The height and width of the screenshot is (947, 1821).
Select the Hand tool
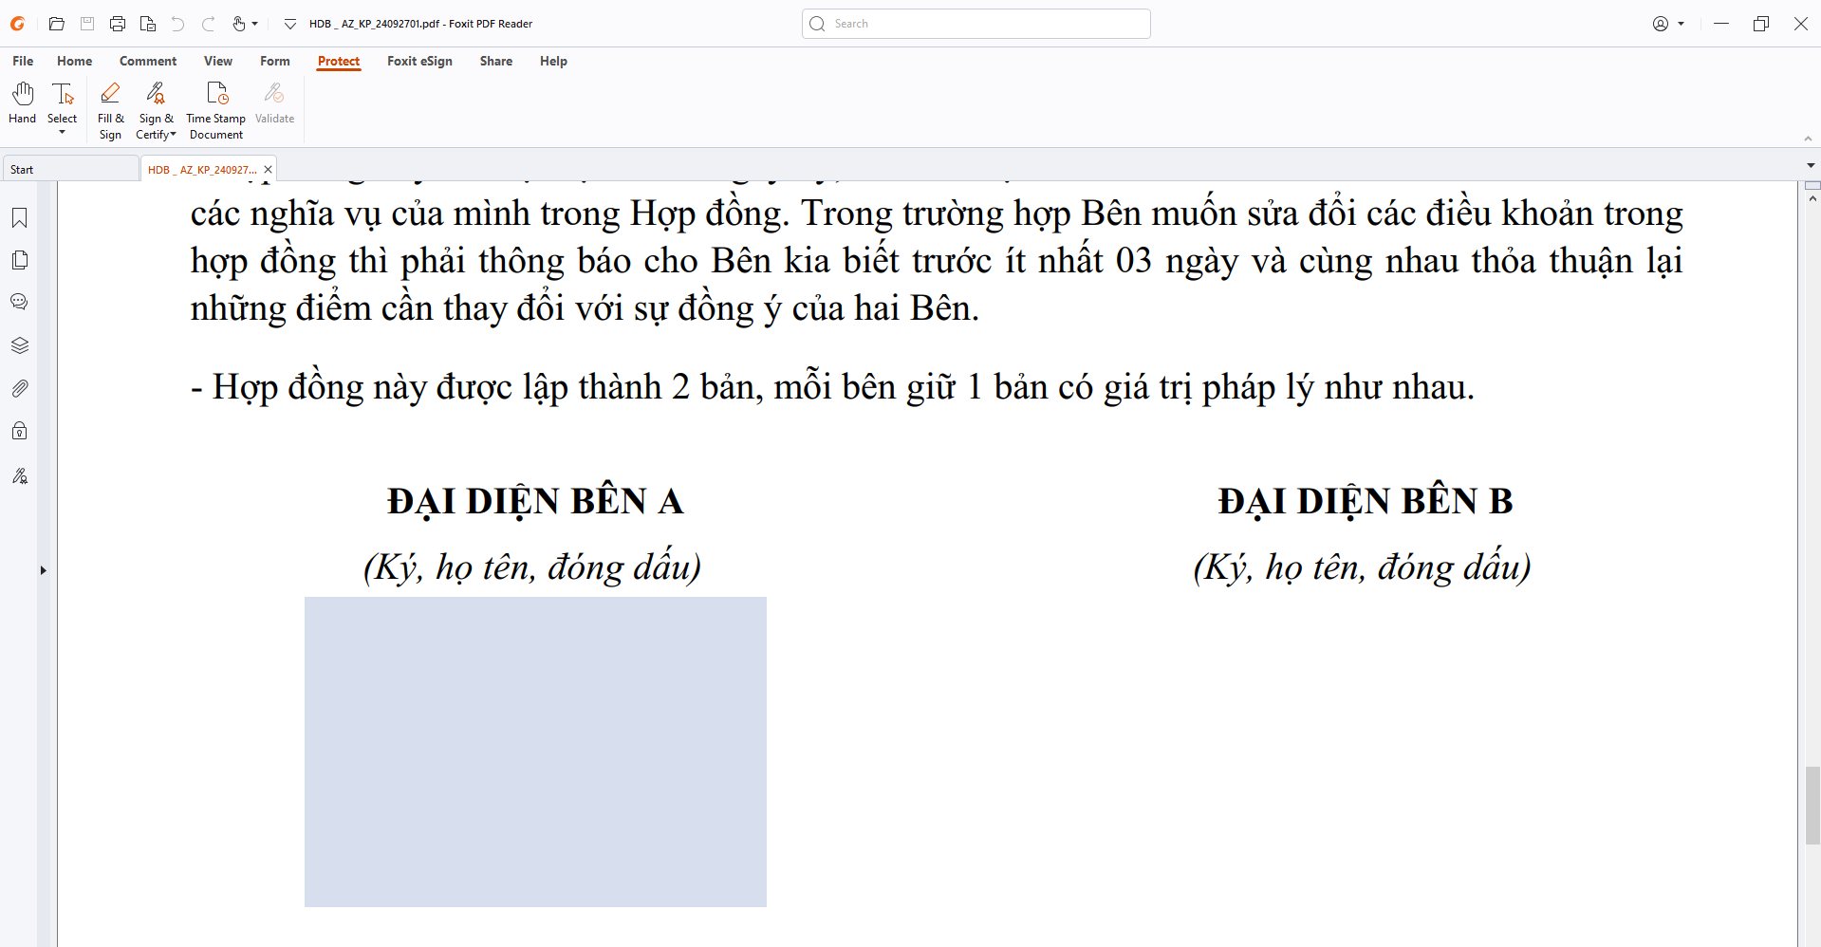pyautogui.click(x=22, y=102)
